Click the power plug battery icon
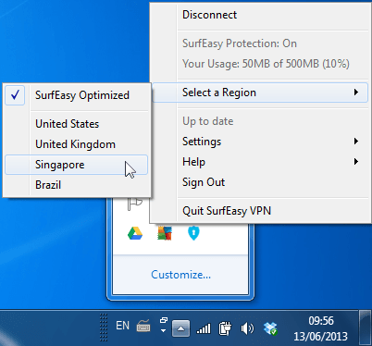The image size is (372, 346). (x=225, y=328)
